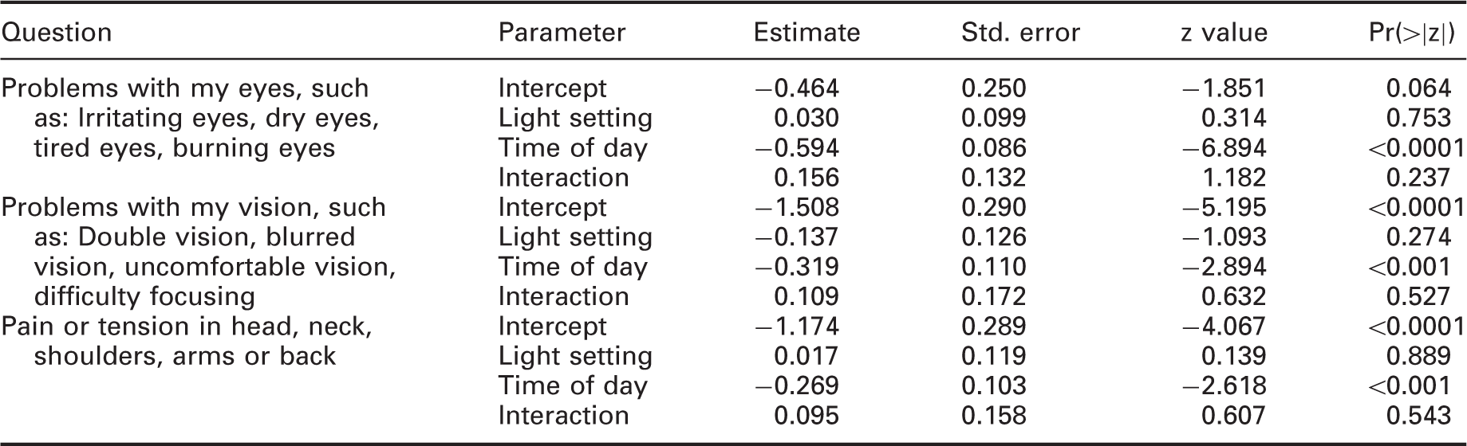Click the p-value 0.527
The width and height of the screenshot is (1467, 446).
pyautogui.click(x=1418, y=296)
